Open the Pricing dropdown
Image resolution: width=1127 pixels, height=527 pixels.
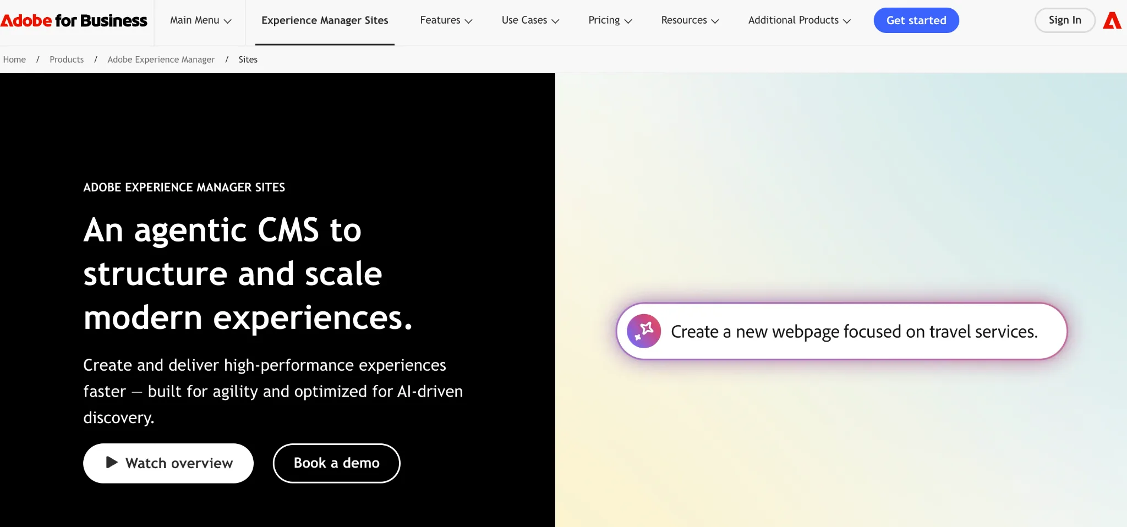pyautogui.click(x=610, y=20)
